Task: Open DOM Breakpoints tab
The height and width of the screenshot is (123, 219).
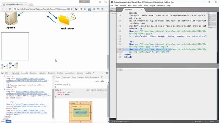Action: 92,77
